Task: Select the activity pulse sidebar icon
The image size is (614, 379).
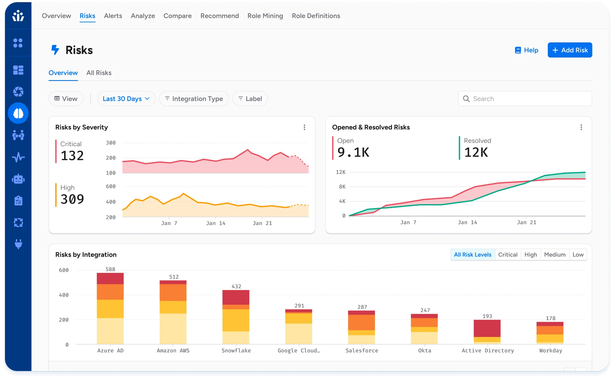Action: pos(18,157)
